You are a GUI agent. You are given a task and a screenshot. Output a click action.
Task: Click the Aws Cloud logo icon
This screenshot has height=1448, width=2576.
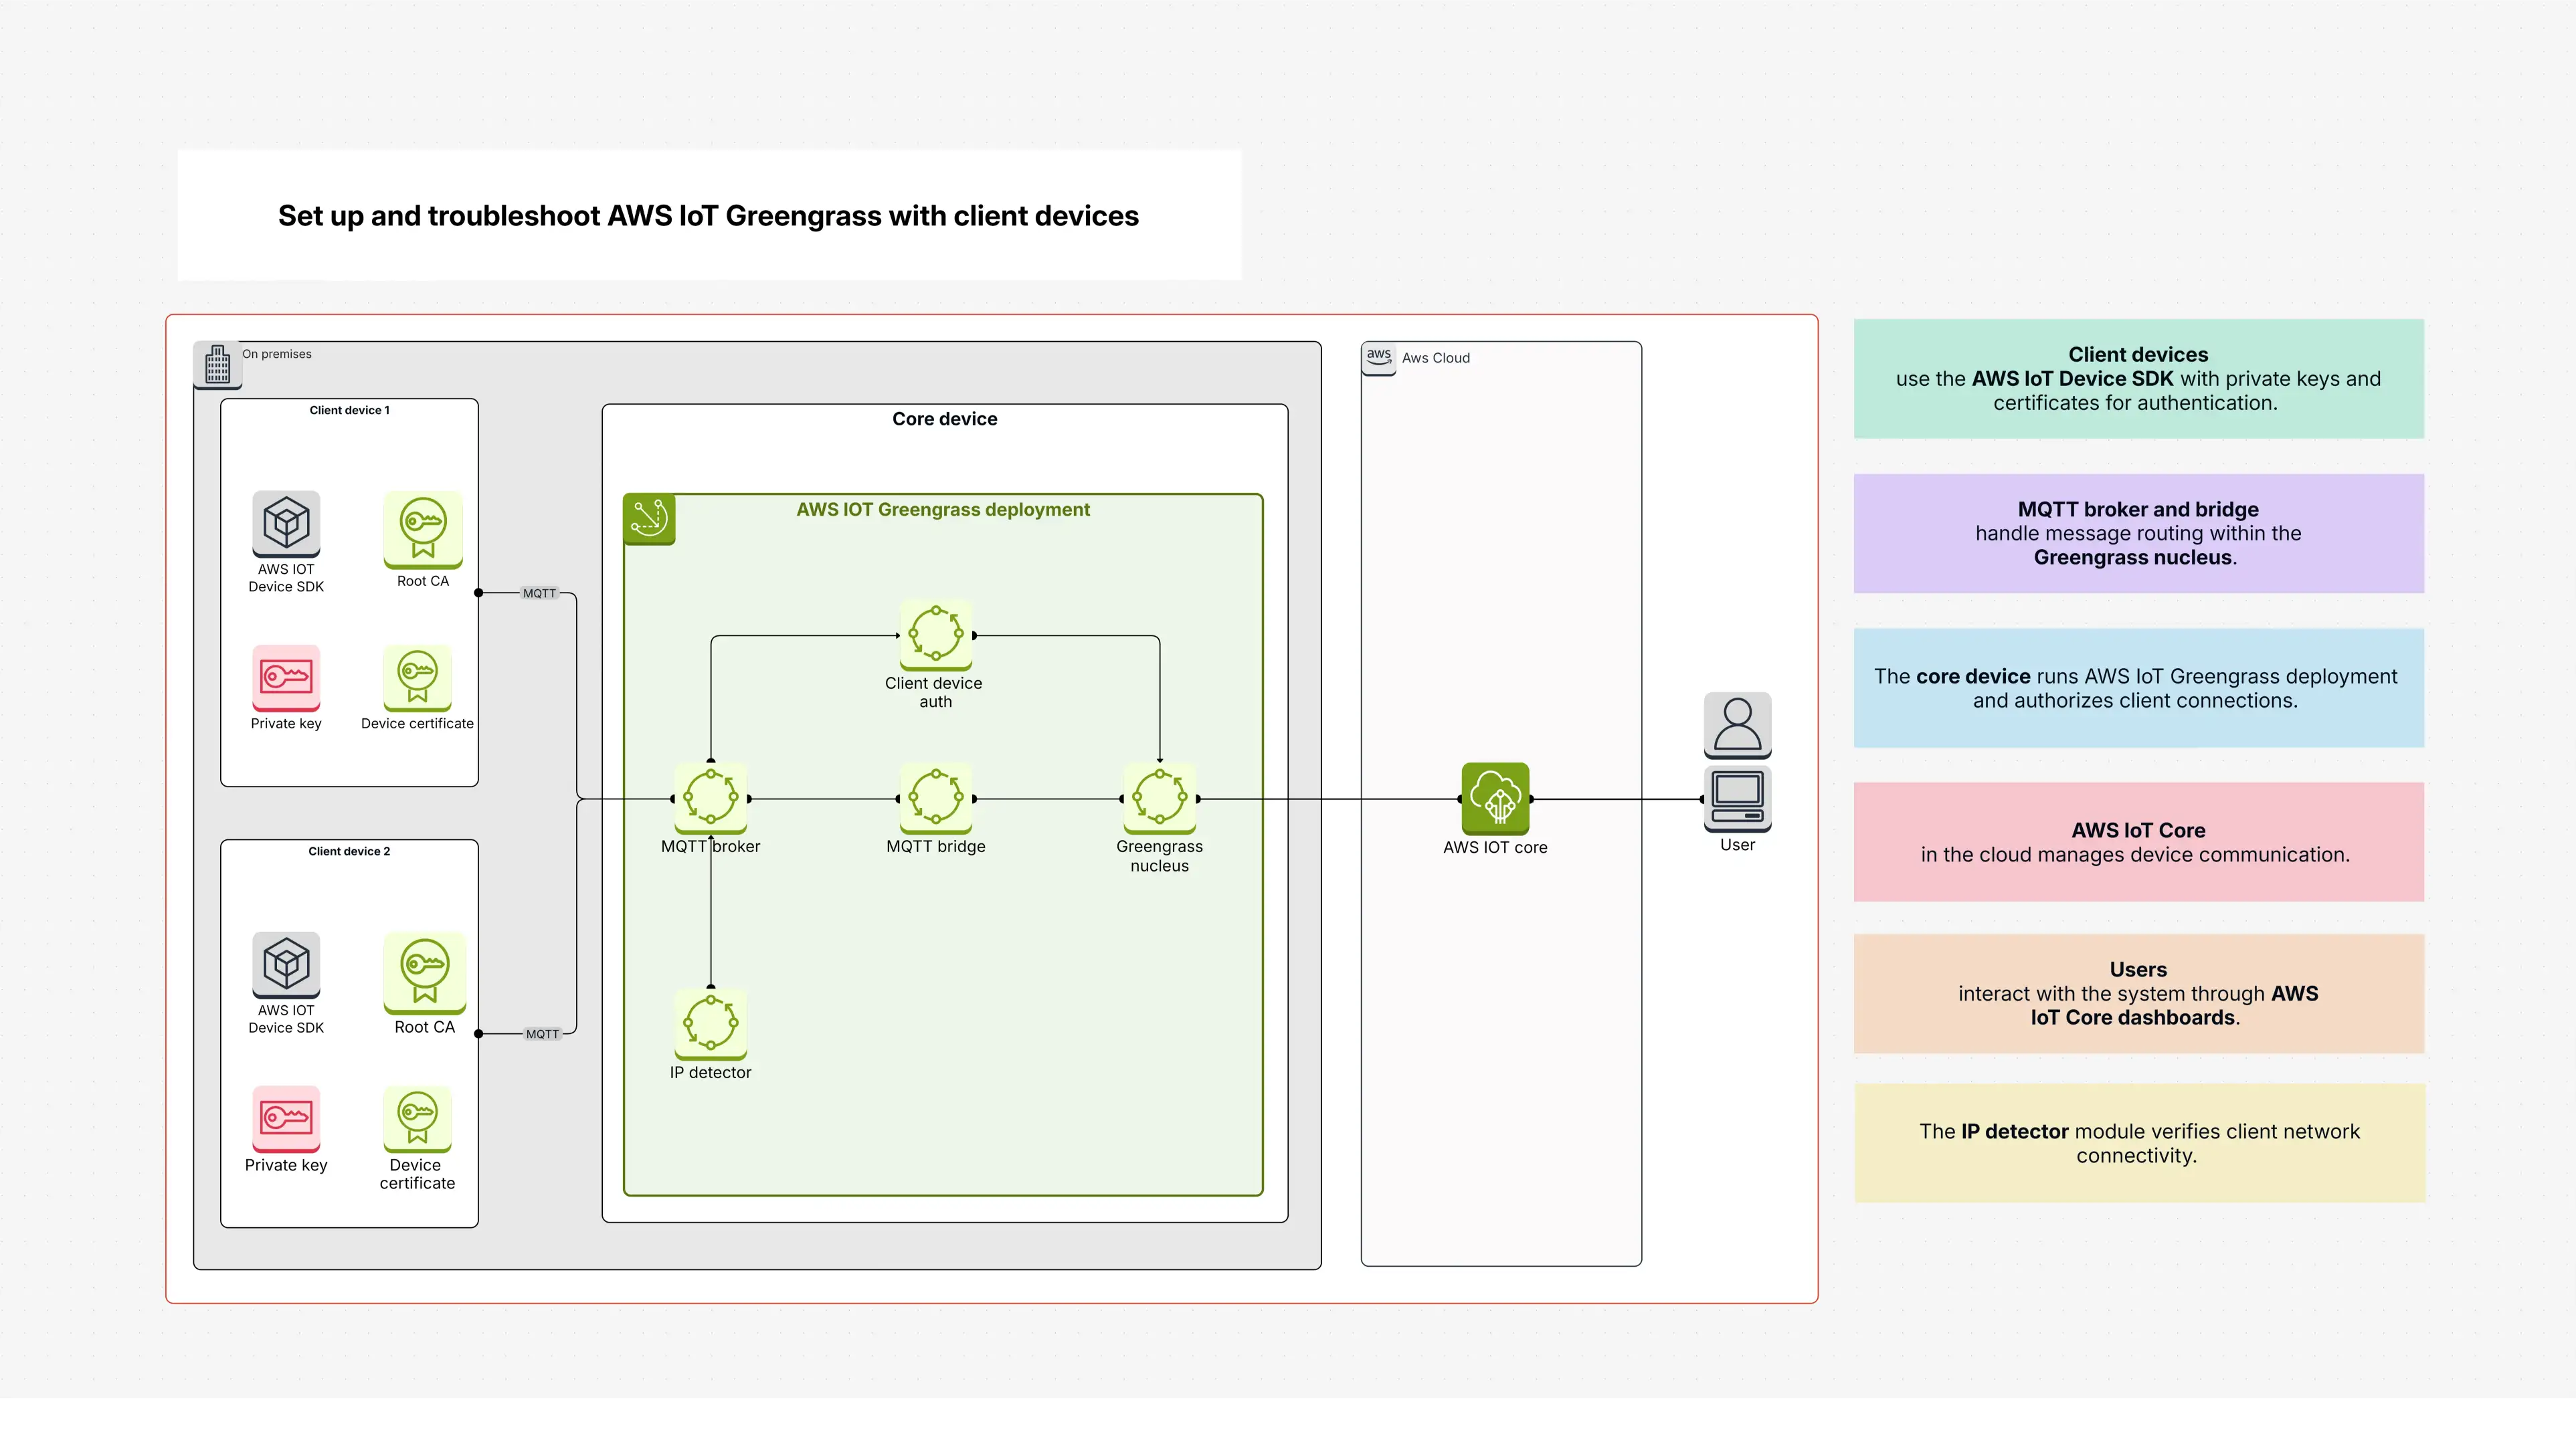click(1379, 358)
